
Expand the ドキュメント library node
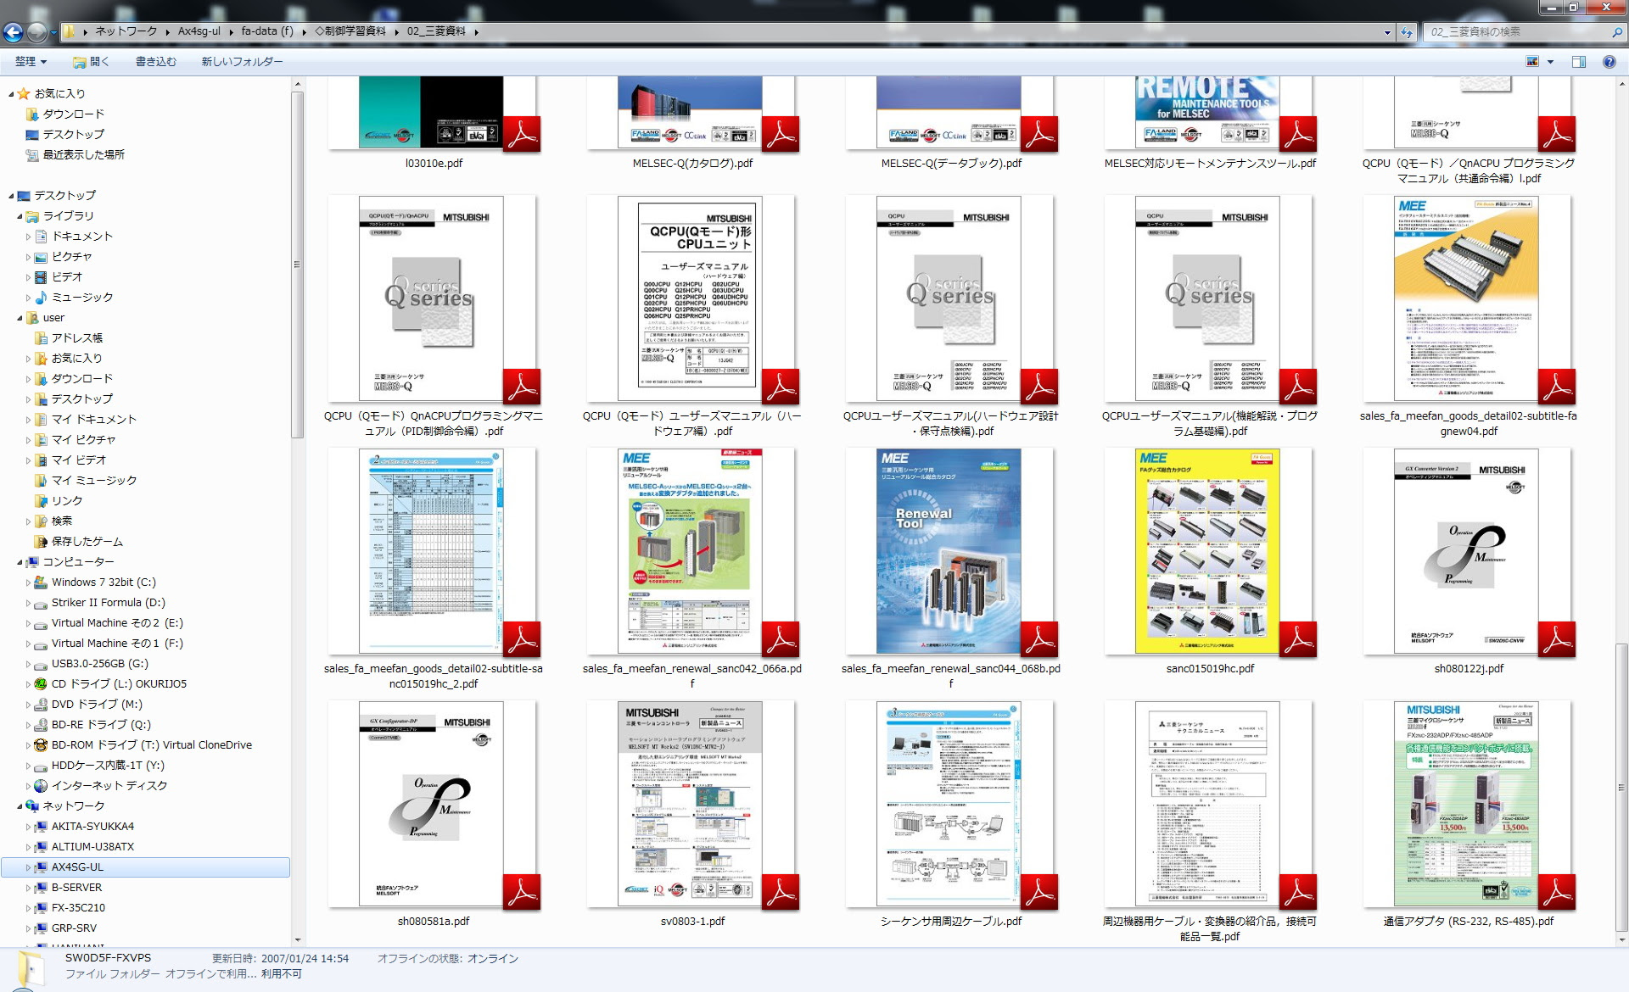tap(28, 237)
